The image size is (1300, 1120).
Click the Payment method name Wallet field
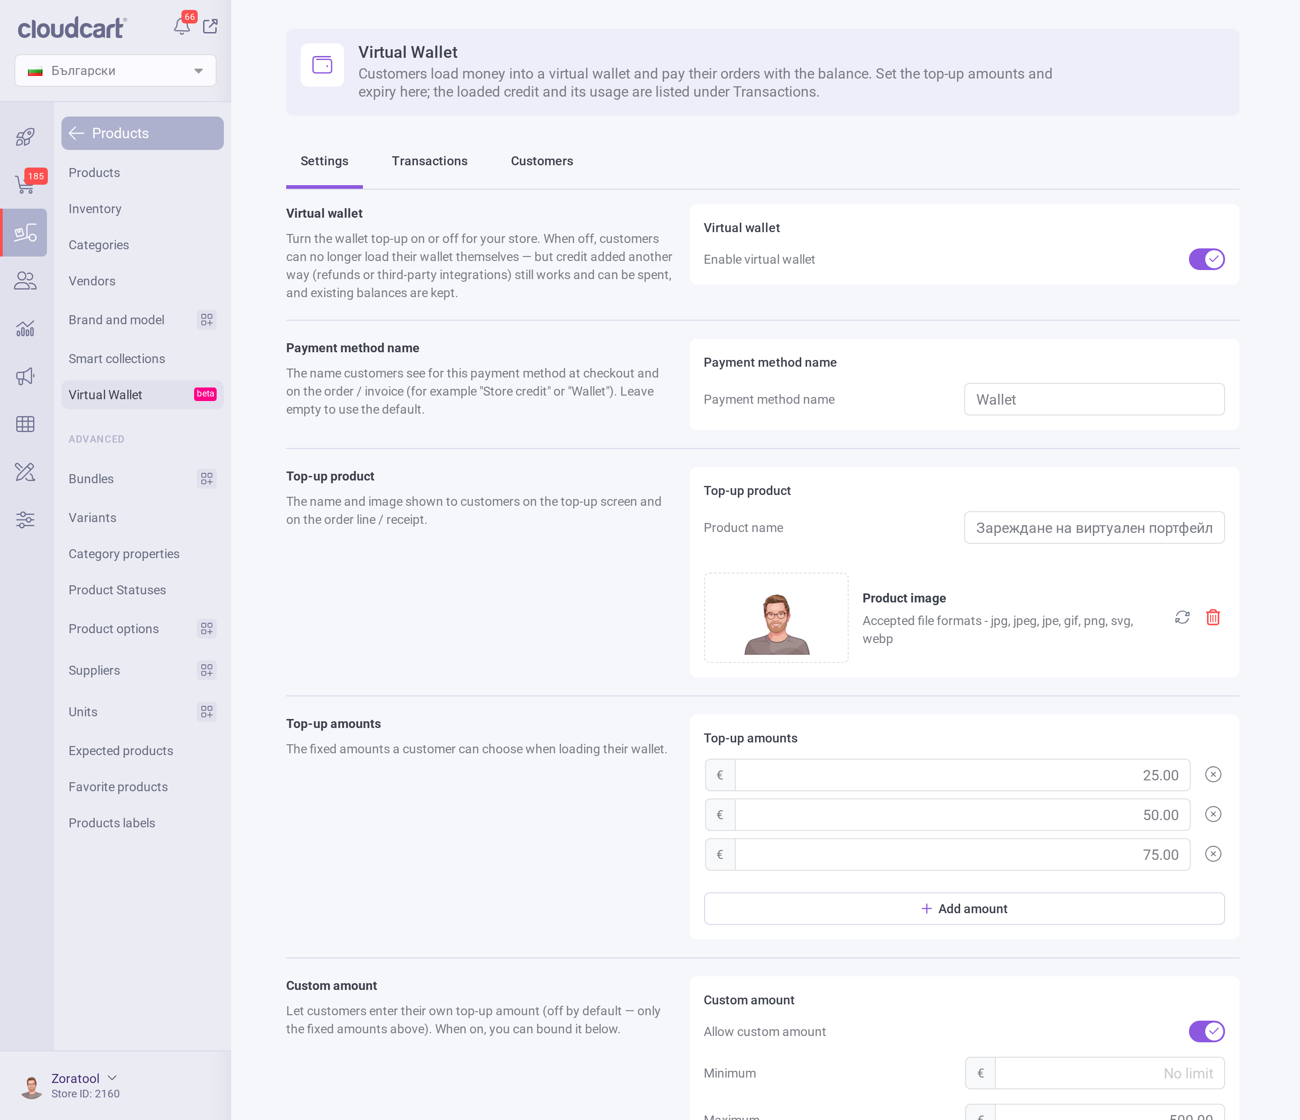click(1094, 399)
